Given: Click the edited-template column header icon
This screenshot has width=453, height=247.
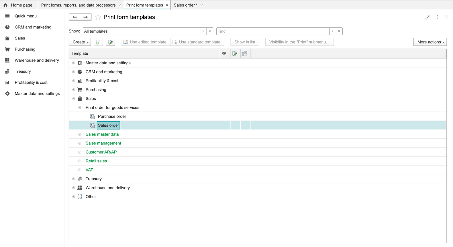Looking at the screenshot, I should [235, 53].
